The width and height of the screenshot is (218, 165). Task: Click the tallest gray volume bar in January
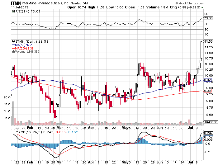pyautogui.click(x=13, y=113)
